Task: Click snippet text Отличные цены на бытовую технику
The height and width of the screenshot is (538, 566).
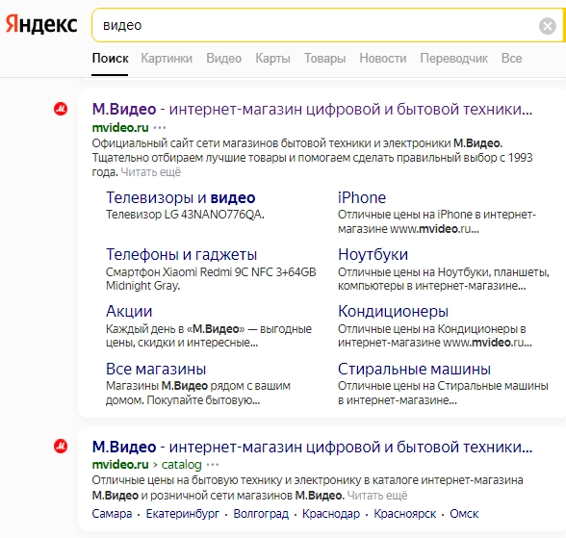Action: pyautogui.click(x=187, y=480)
